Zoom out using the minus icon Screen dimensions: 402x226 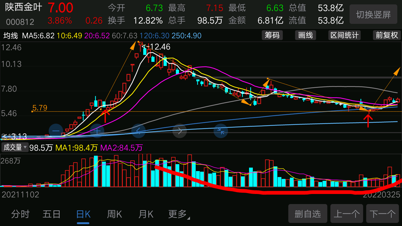[x=55, y=130]
